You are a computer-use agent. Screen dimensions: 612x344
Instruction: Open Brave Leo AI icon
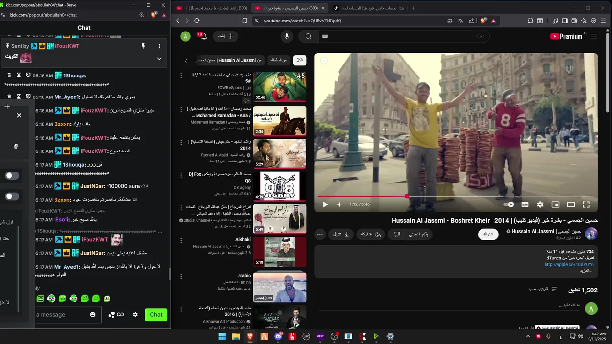[584, 21]
